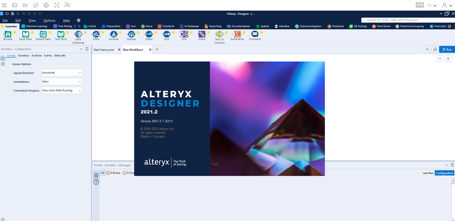Add a new workflow tab with plus button
The image size is (455, 221).
coord(157,49)
